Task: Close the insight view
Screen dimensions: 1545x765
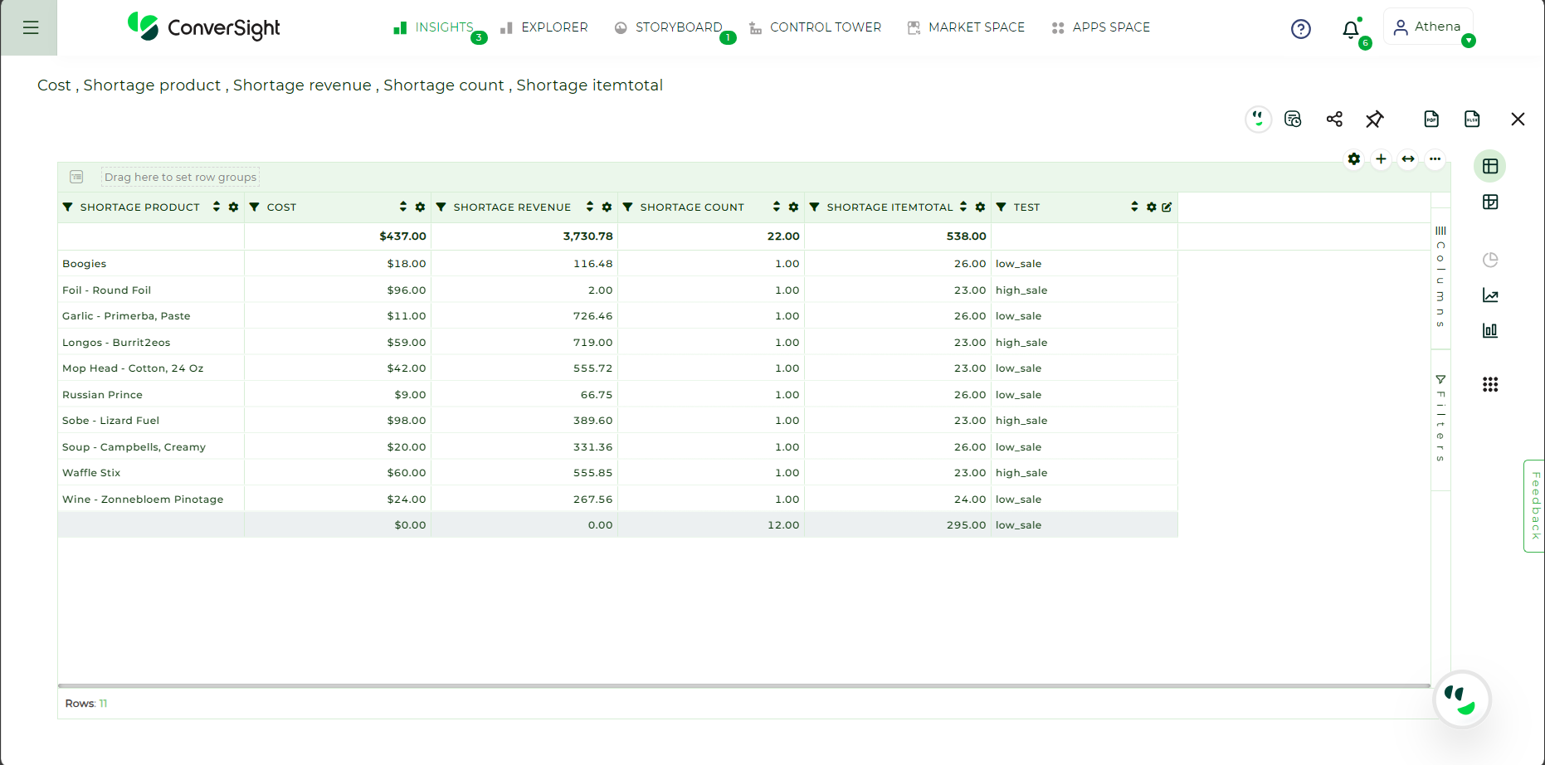Action: (x=1518, y=119)
